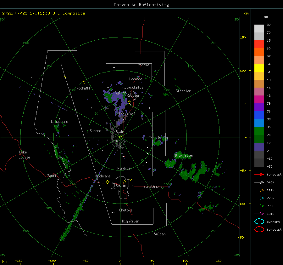
Task: Click the red 65-60 dBZ swatch
Action: [259, 44]
